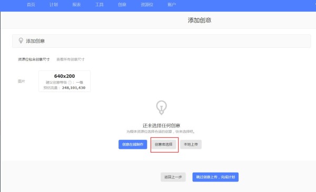Switch to 查看所有创意尺寸 tab
Image resolution: width=316 pixels, height=192 pixels.
tap(71, 59)
